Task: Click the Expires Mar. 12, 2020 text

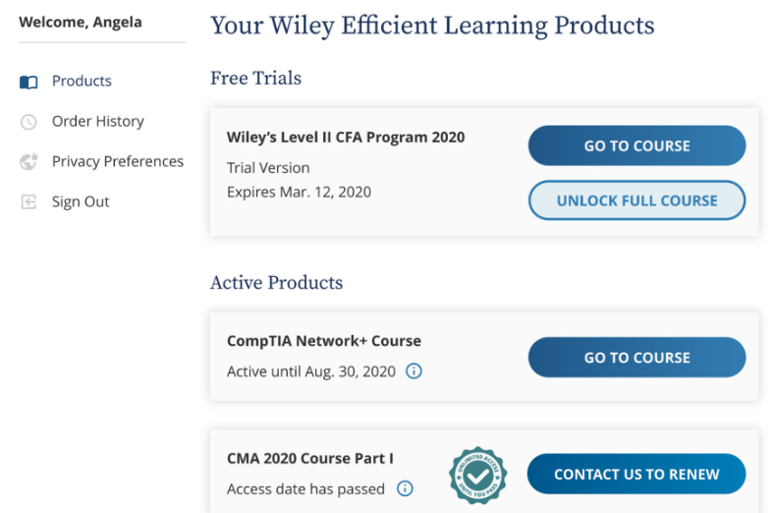Action: [299, 192]
